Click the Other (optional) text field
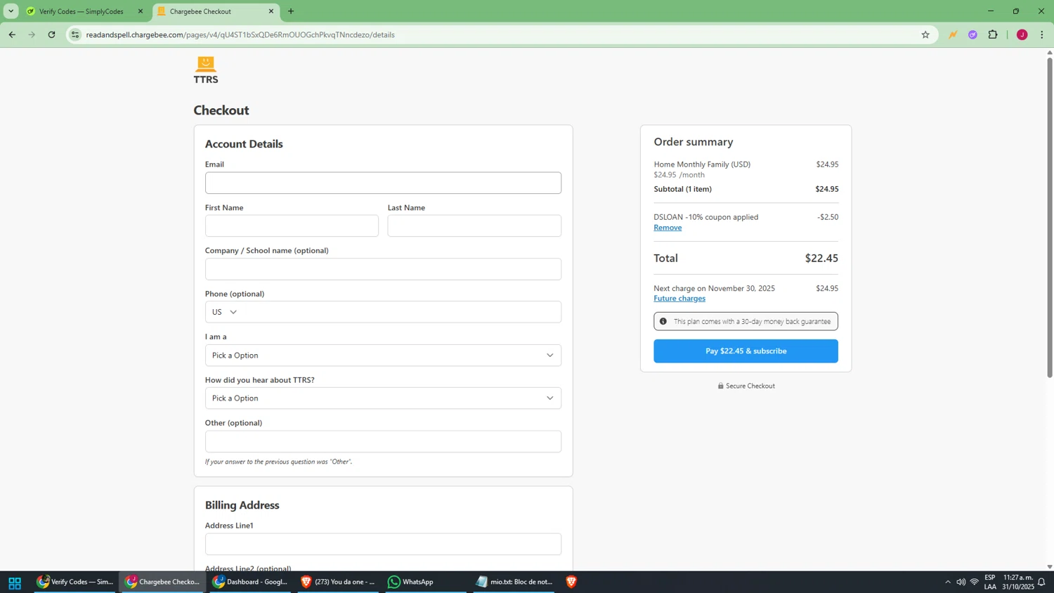The height and width of the screenshot is (593, 1054). (x=383, y=441)
